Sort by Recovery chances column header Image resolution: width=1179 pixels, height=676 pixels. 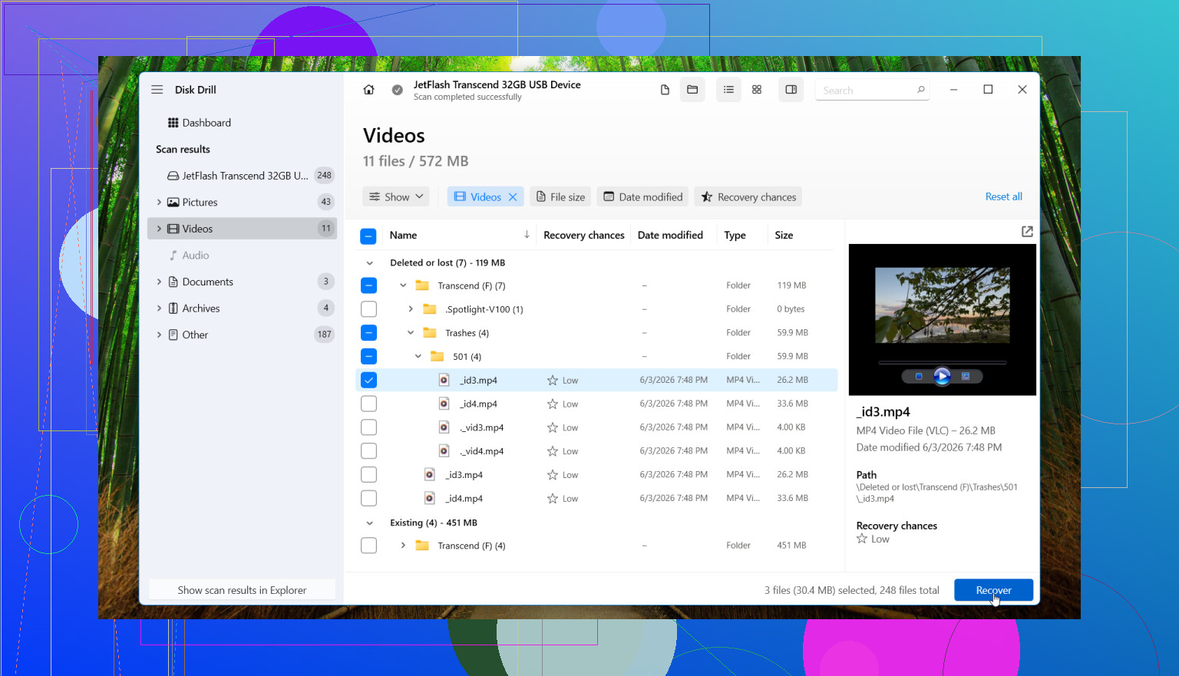tap(583, 236)
